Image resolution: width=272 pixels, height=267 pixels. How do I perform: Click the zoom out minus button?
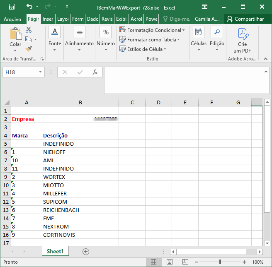click(x=197, y=262)
